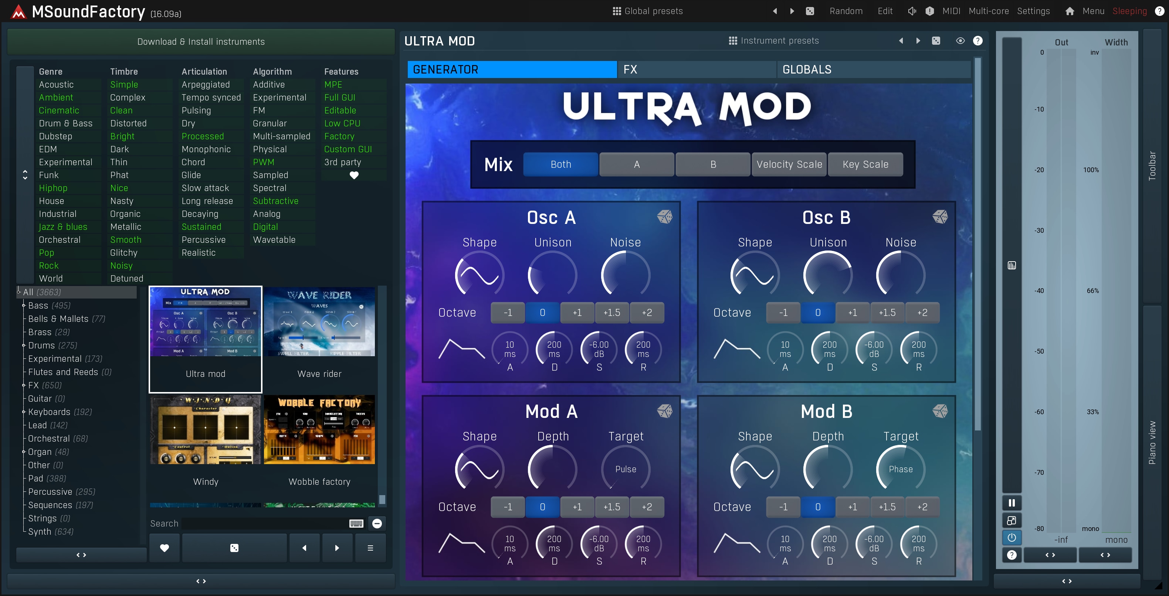The width and height of the screenshot is (1169, 596).
Task: Click Download & Install instruments button
Action: [x=201, y=42]
